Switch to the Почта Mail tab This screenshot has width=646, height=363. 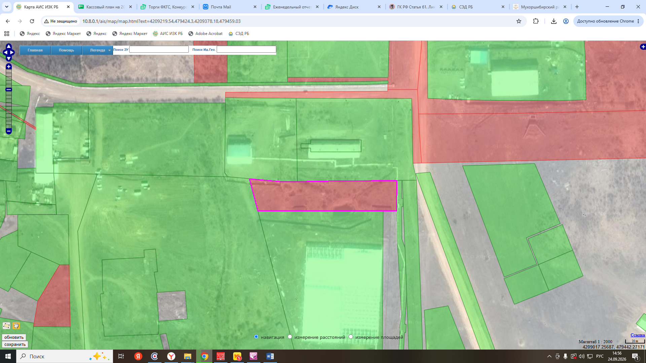point(230,7)
